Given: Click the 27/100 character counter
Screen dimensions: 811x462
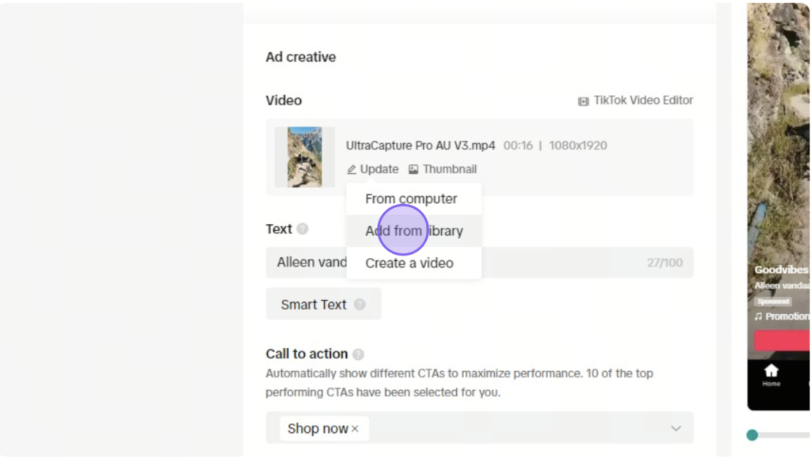Looking at the screenshot, I should point(664,263).
